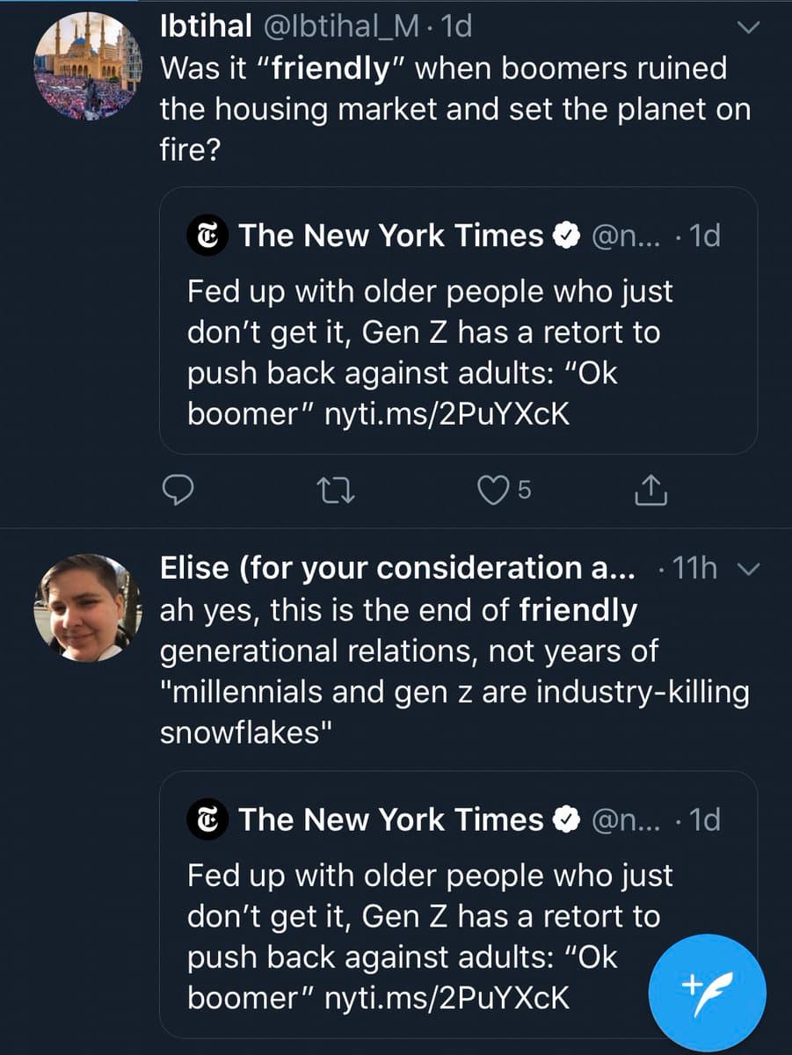Like Ibtihal's tweet with heart icon

(x=494, y=491)
